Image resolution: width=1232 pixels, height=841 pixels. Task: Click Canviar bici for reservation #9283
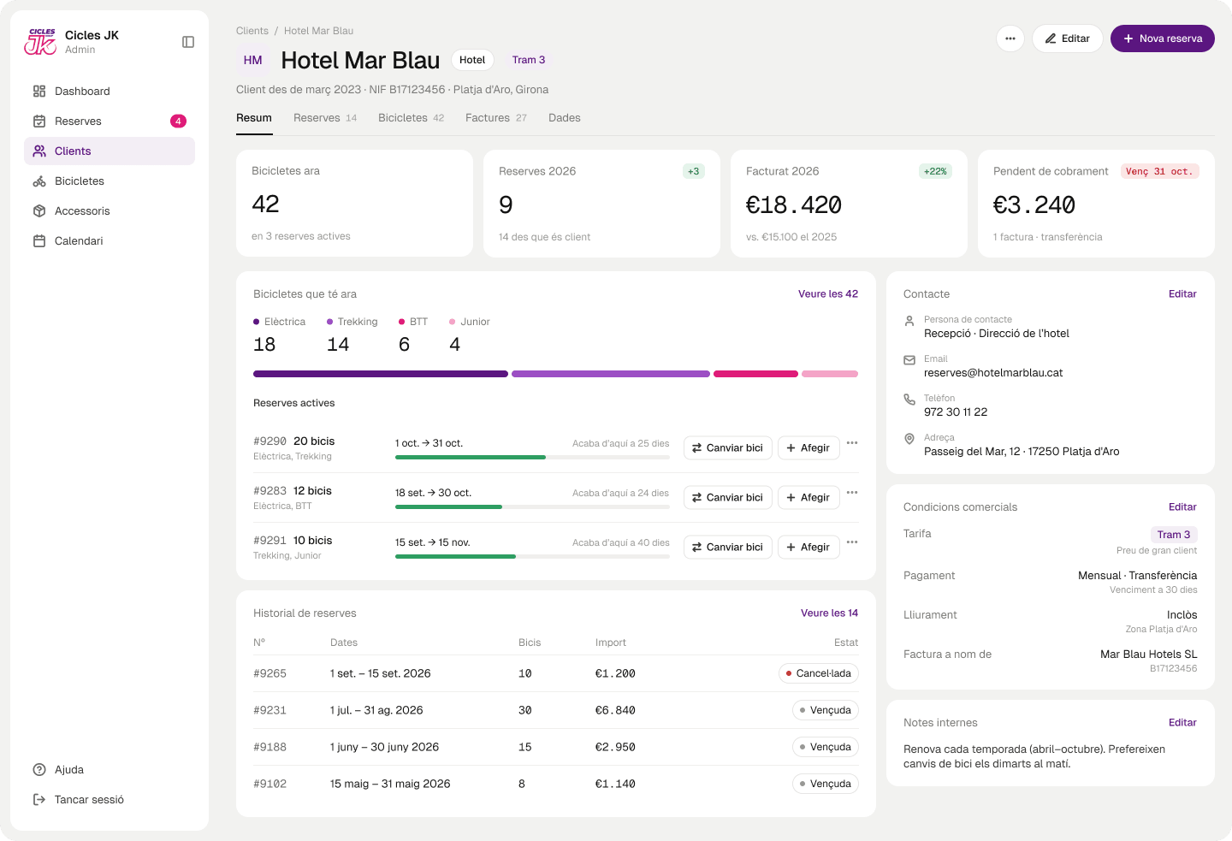(x=728, y=498)
